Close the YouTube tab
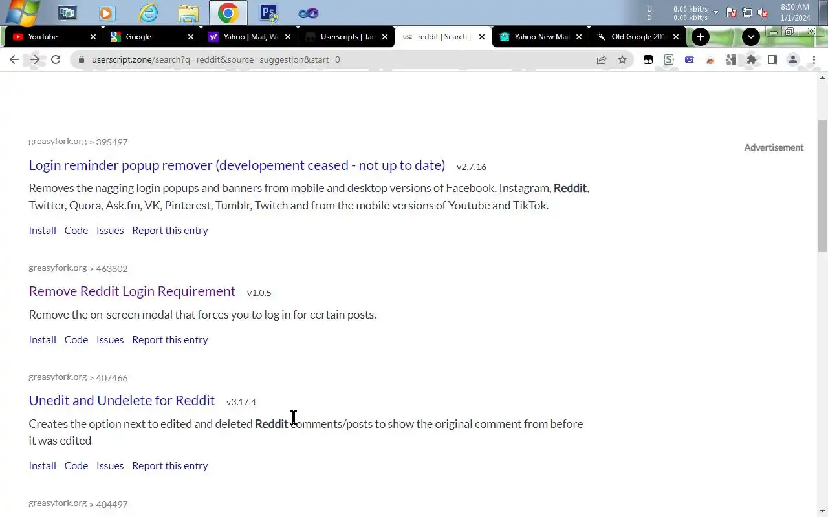 pyautogui.click(x=93, y=37)
